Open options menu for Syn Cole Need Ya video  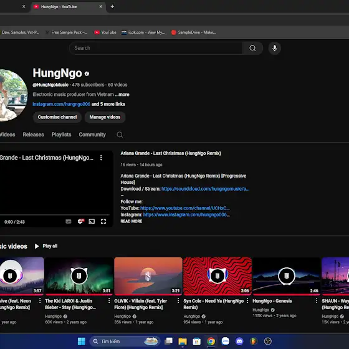pos(247,300)
